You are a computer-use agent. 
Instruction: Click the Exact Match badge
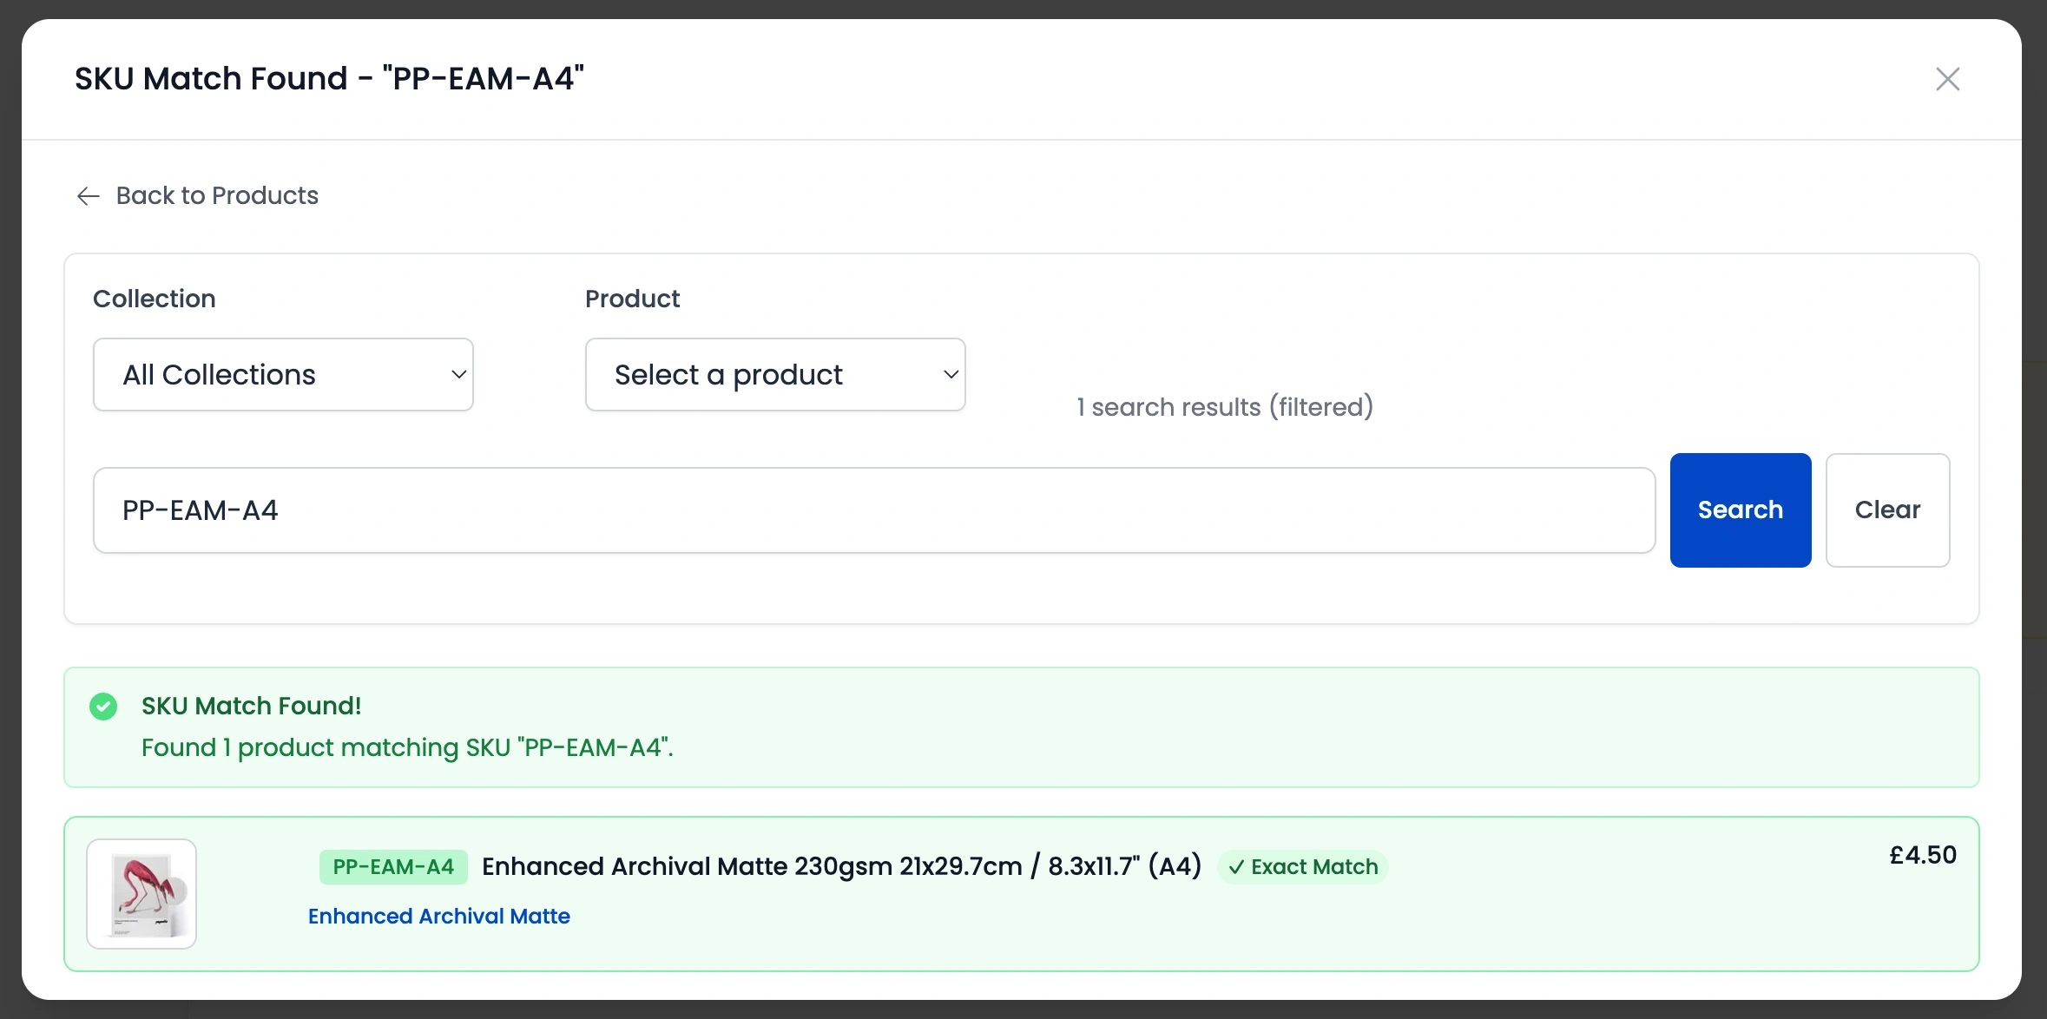pyautogui.click(x=1302, y=866)
